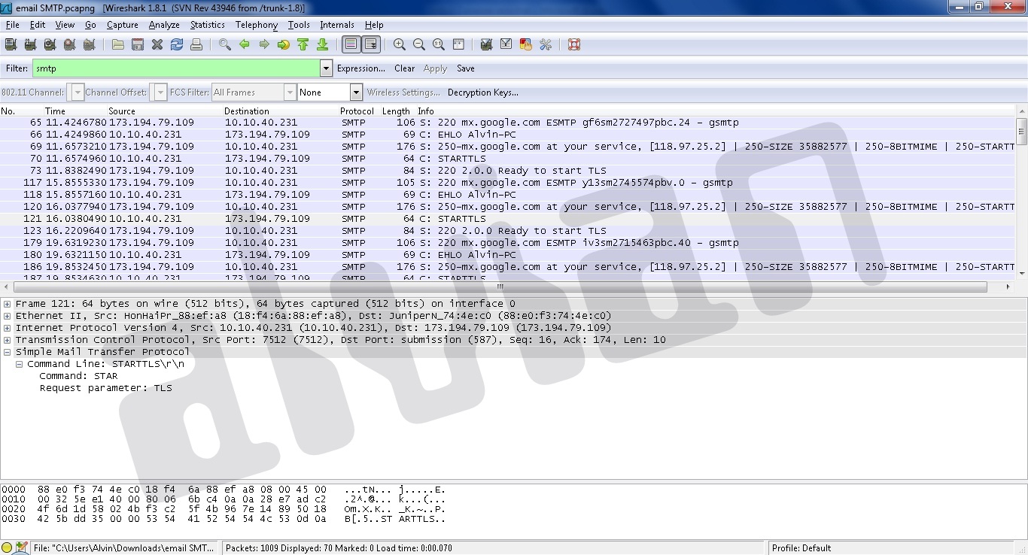Open the Find Packet tool
This screenshot has width=1028, height=555.
point(224,44)
